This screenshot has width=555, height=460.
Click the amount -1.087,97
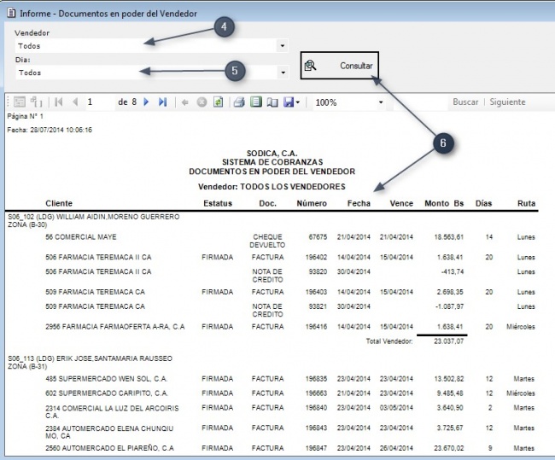point(449,306)
